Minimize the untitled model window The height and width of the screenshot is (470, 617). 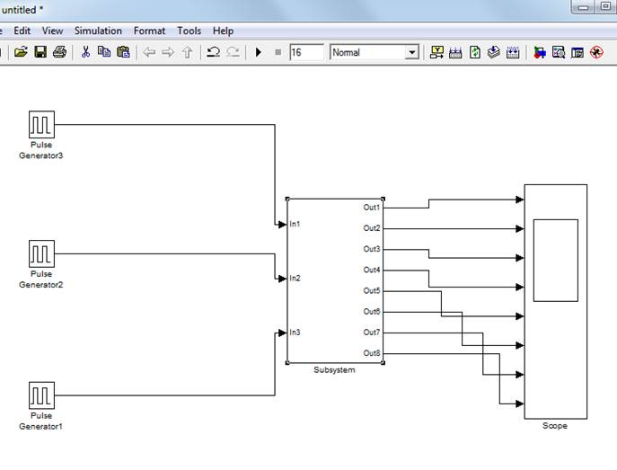click(583, 7)
